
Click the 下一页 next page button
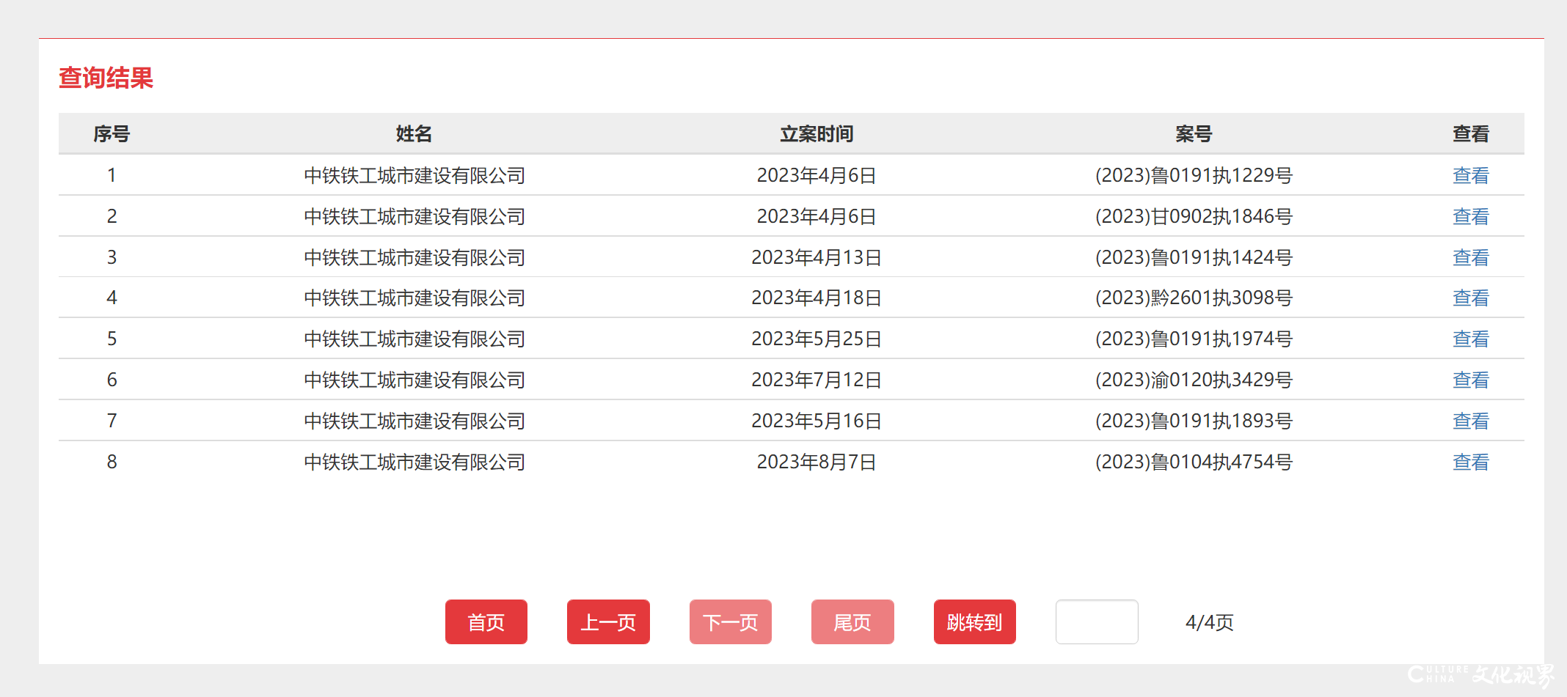(x=730, y=622)
